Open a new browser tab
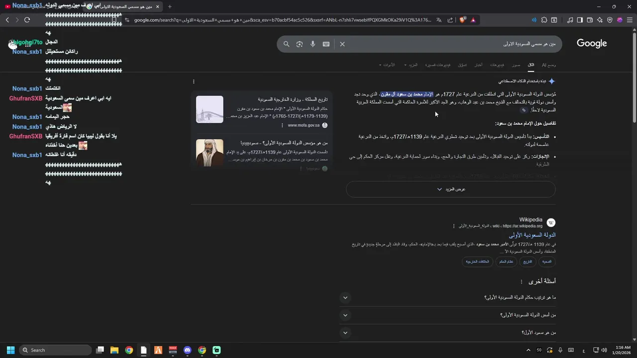Screen dimensions: 637x358 170,6
